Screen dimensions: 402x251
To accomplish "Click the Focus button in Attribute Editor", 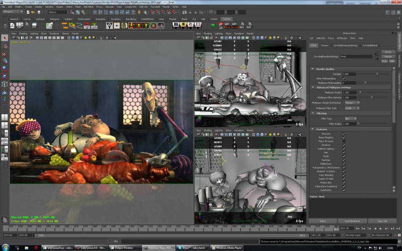I will coord(388,52).
